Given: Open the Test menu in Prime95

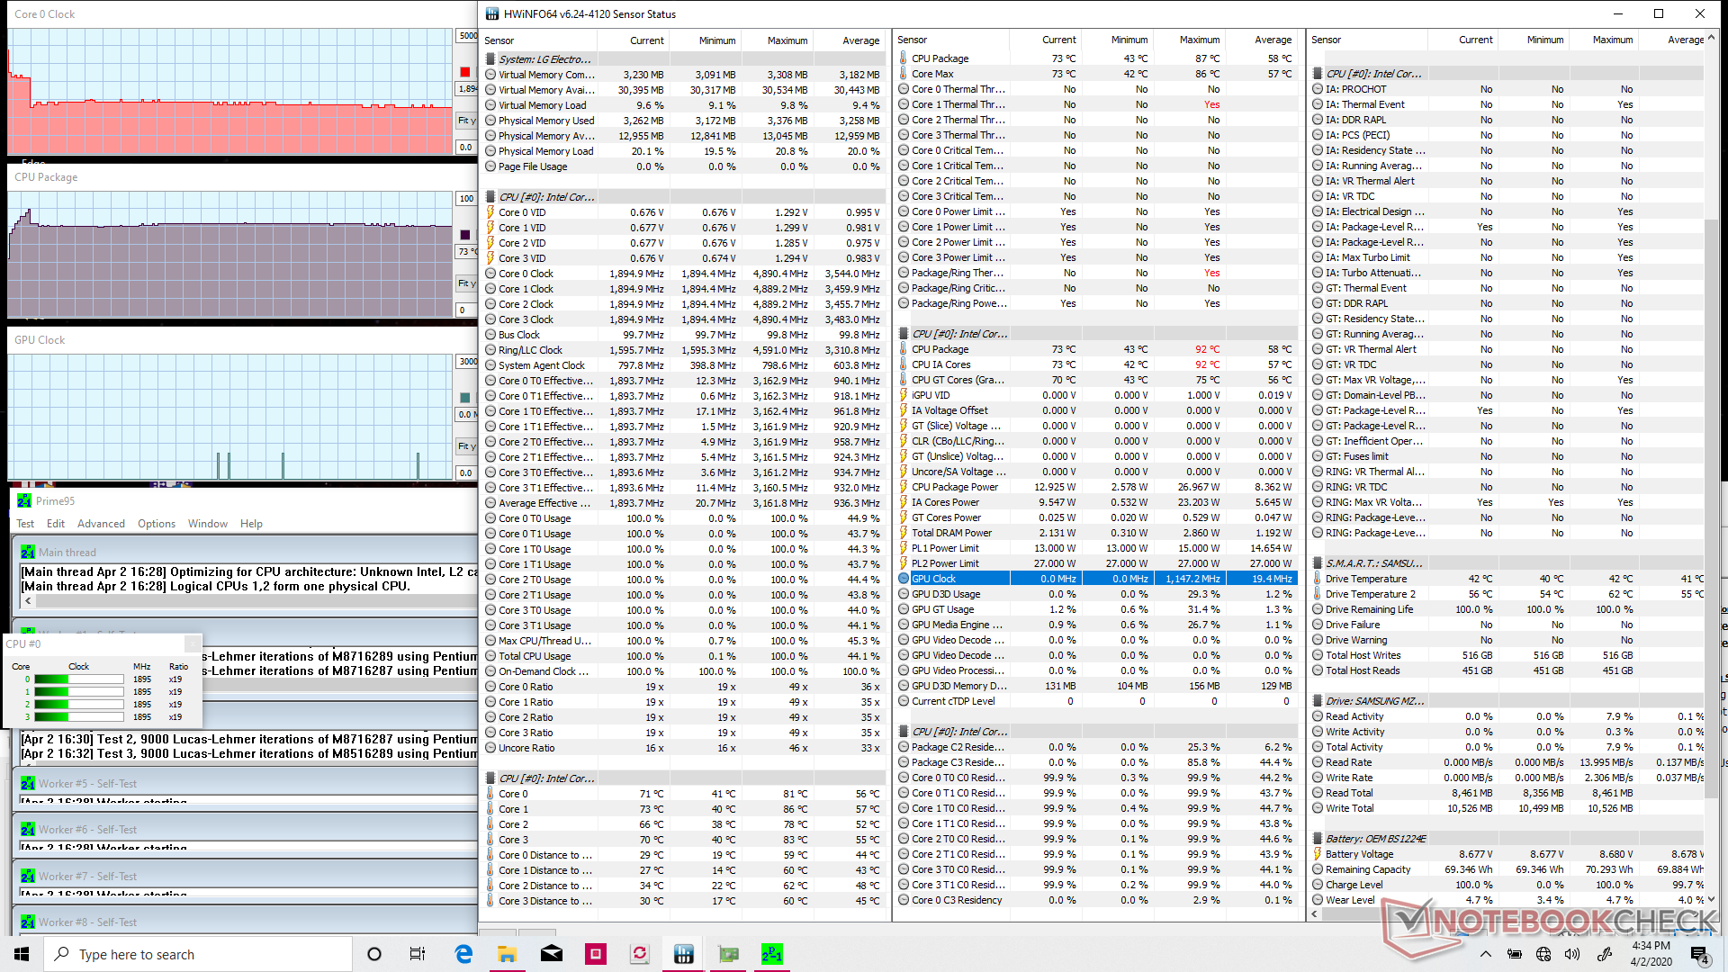Looking at the screenshot, I should click(x=25, y=524).
